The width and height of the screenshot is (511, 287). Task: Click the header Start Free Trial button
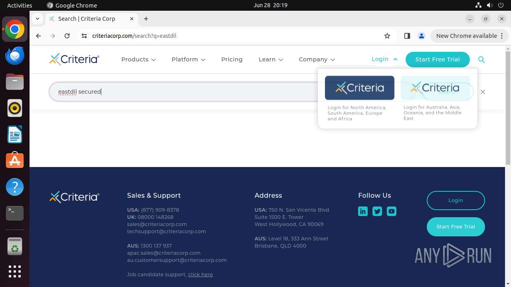tap(438, 59)
